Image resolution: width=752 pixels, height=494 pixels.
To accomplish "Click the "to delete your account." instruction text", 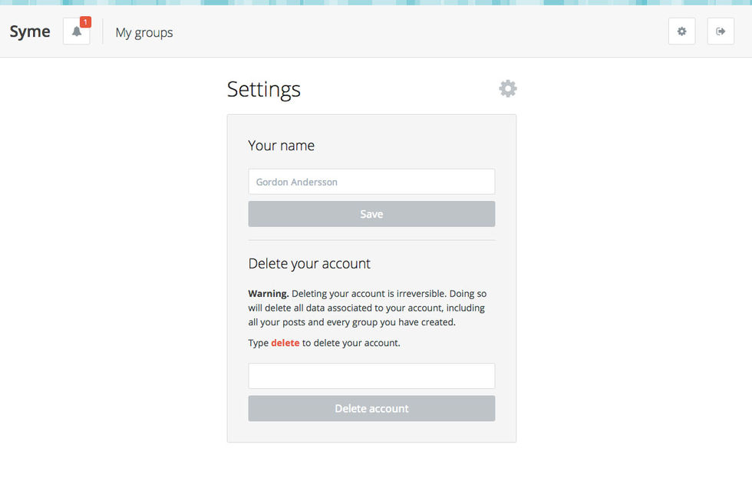I will (x=351, y=343).
